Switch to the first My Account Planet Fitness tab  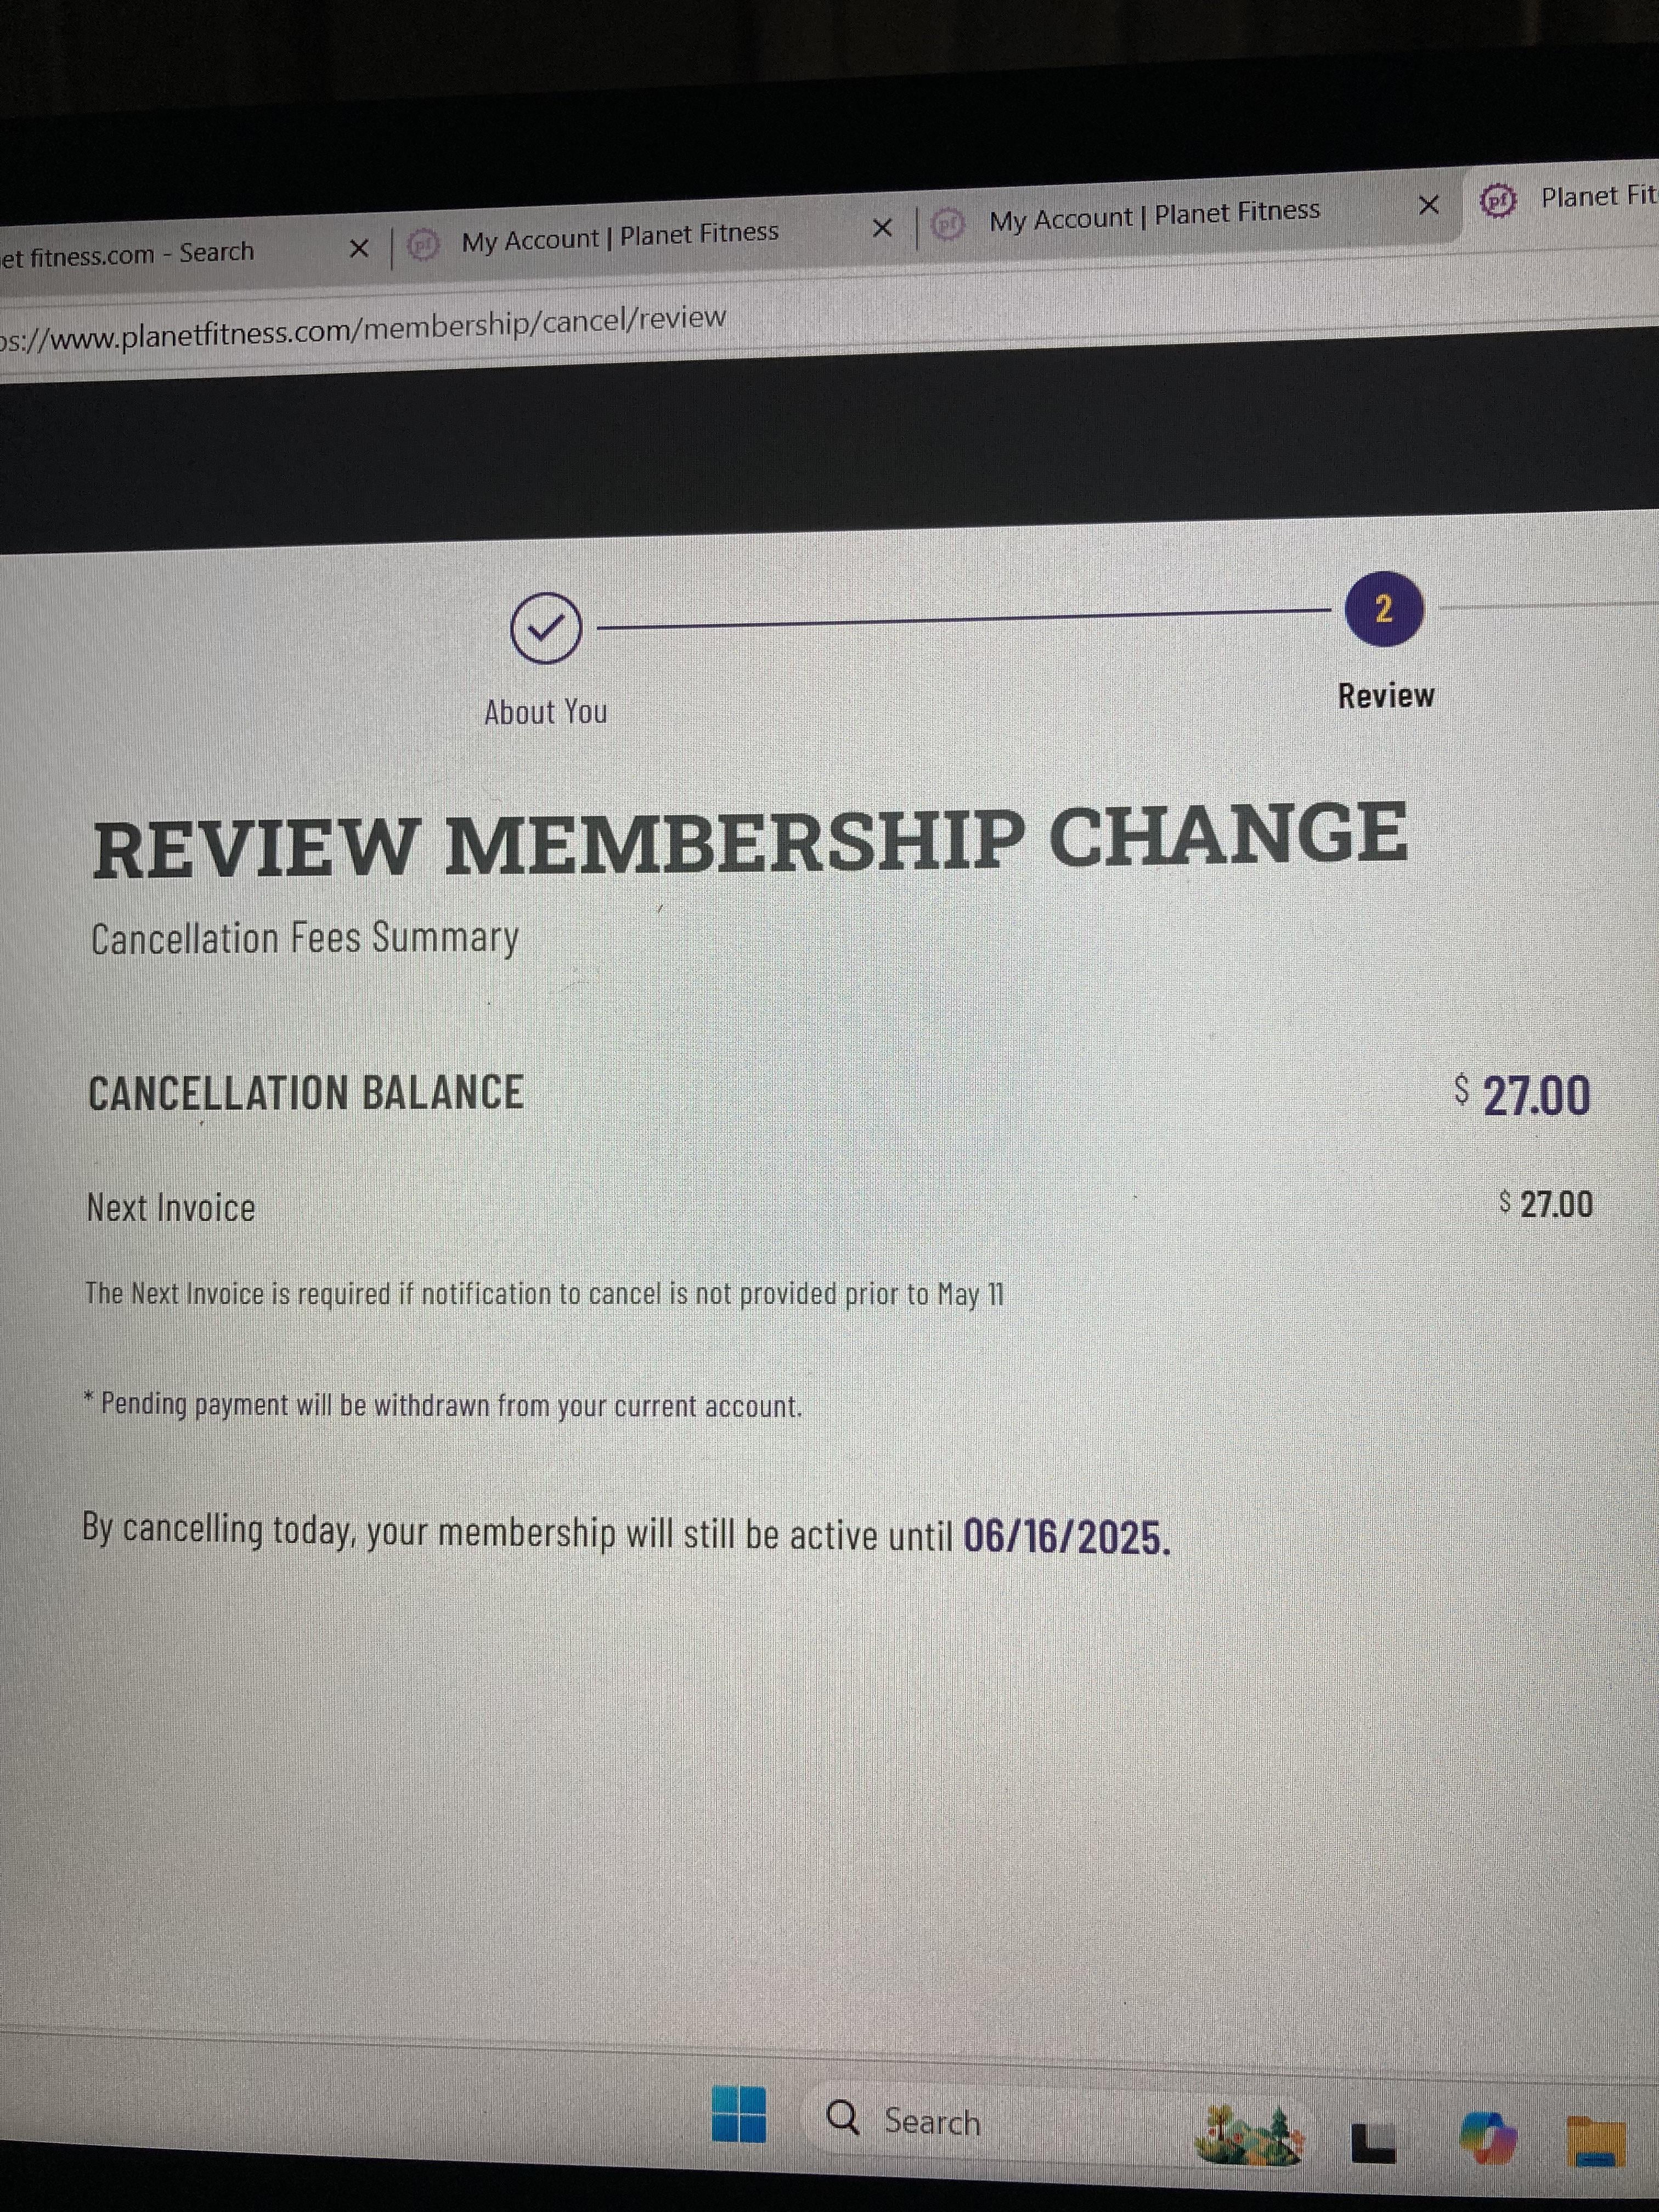pyautogui.click(x=620, y=236)
